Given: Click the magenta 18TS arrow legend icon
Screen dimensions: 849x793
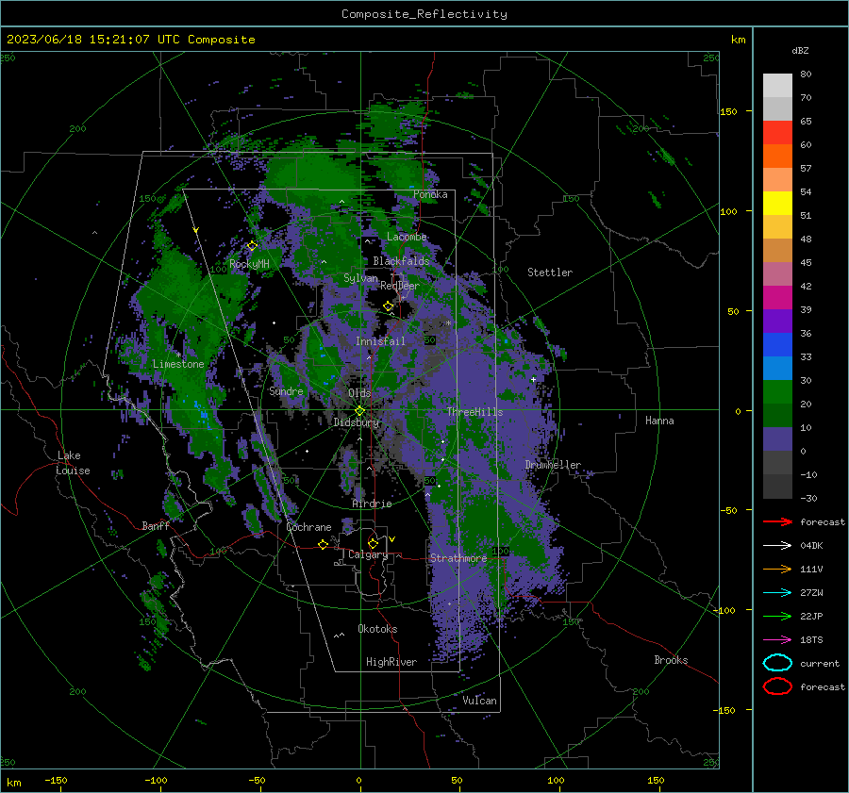Looking at the screenshot, I should [777, 640].
